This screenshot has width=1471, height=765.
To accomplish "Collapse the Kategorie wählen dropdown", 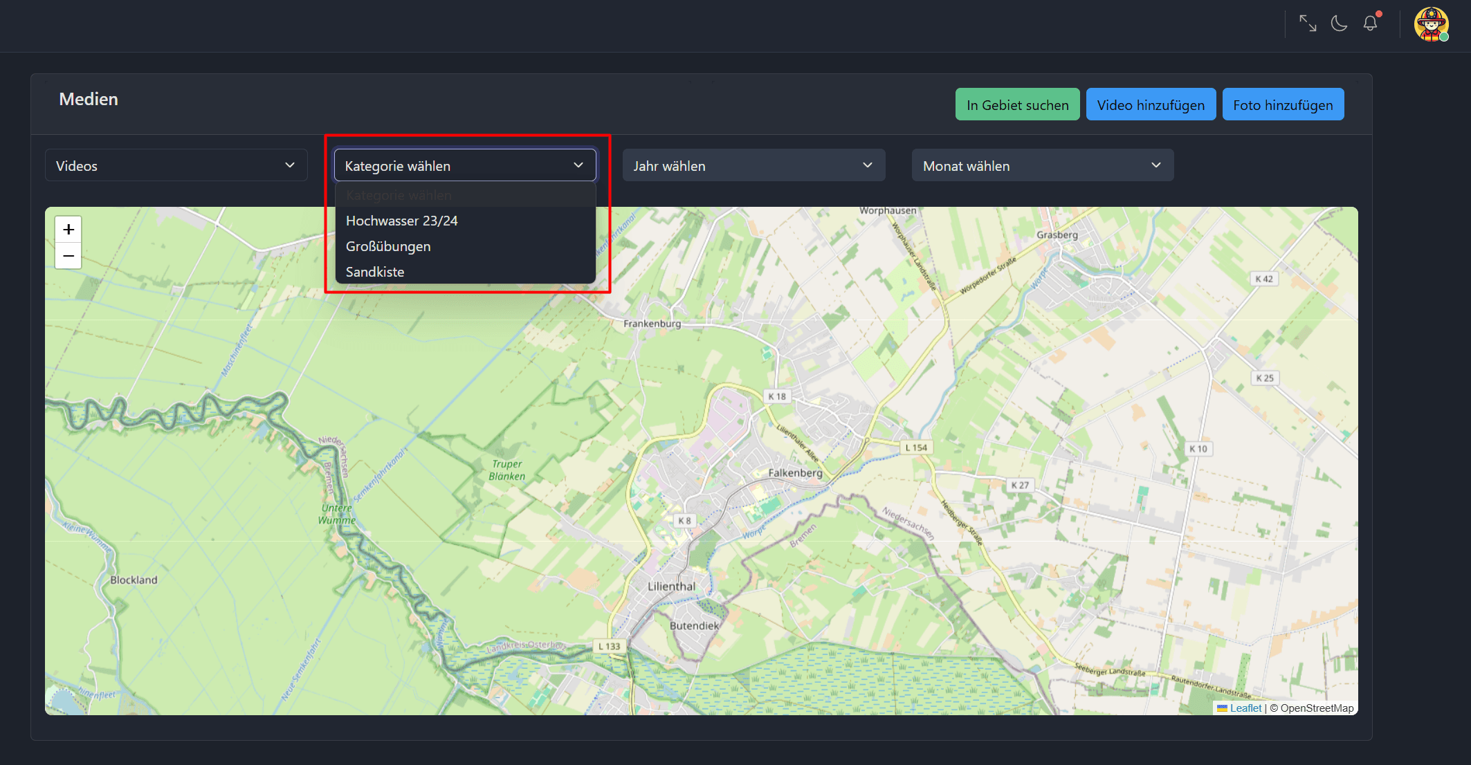I will [464, 166].
